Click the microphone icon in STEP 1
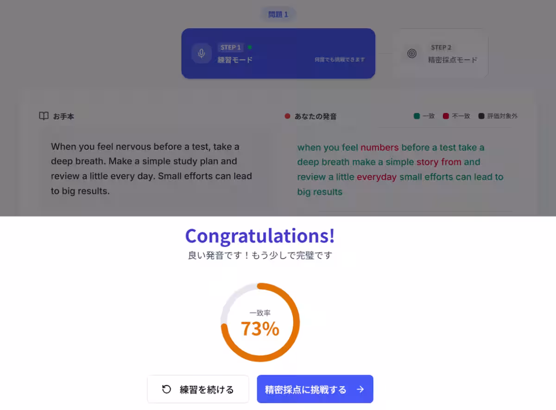Screen dimensions: 556x410 pos(201,53)
